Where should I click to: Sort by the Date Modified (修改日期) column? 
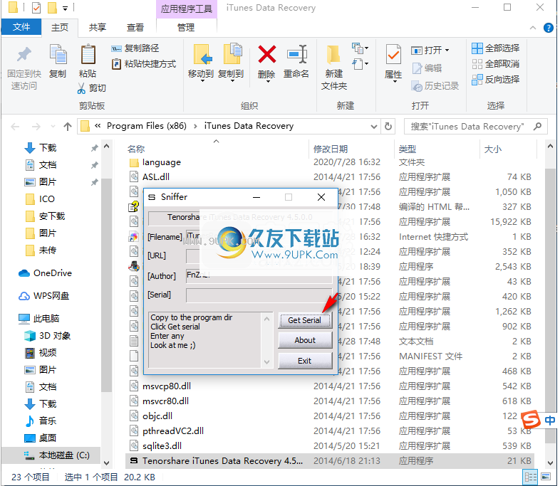331,149
